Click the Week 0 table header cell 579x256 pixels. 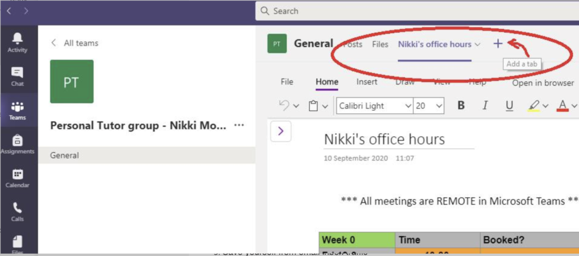[357, 240]
